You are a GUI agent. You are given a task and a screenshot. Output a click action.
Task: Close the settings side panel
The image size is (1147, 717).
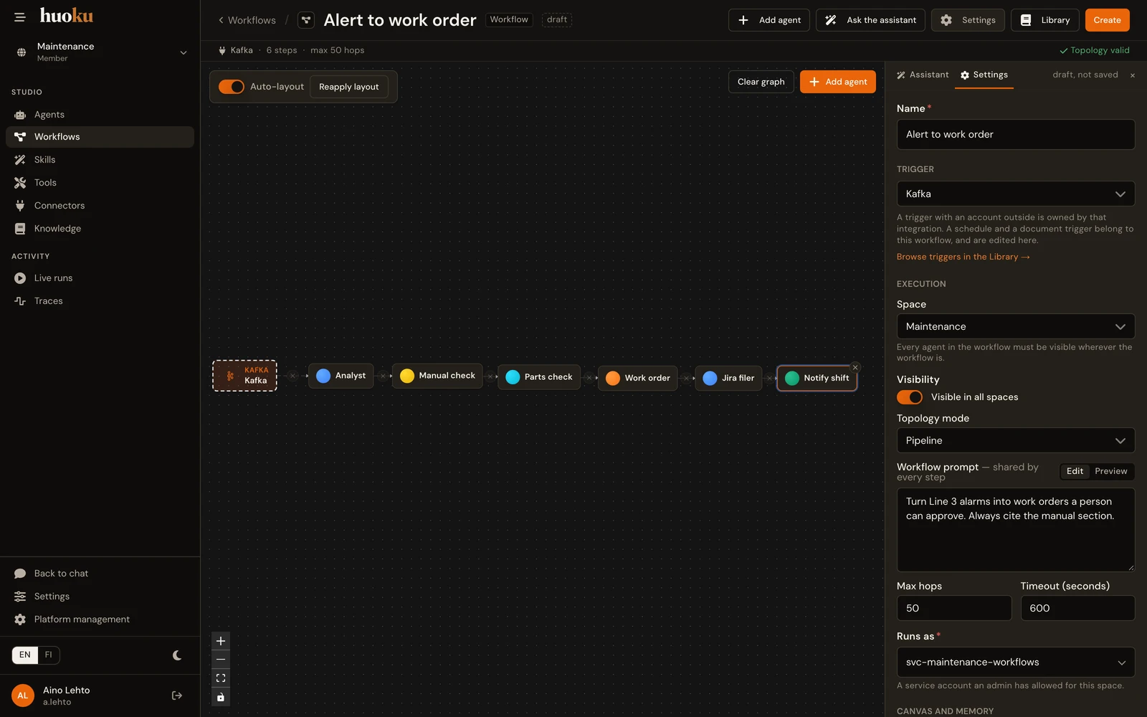[x=1133, y=75]
